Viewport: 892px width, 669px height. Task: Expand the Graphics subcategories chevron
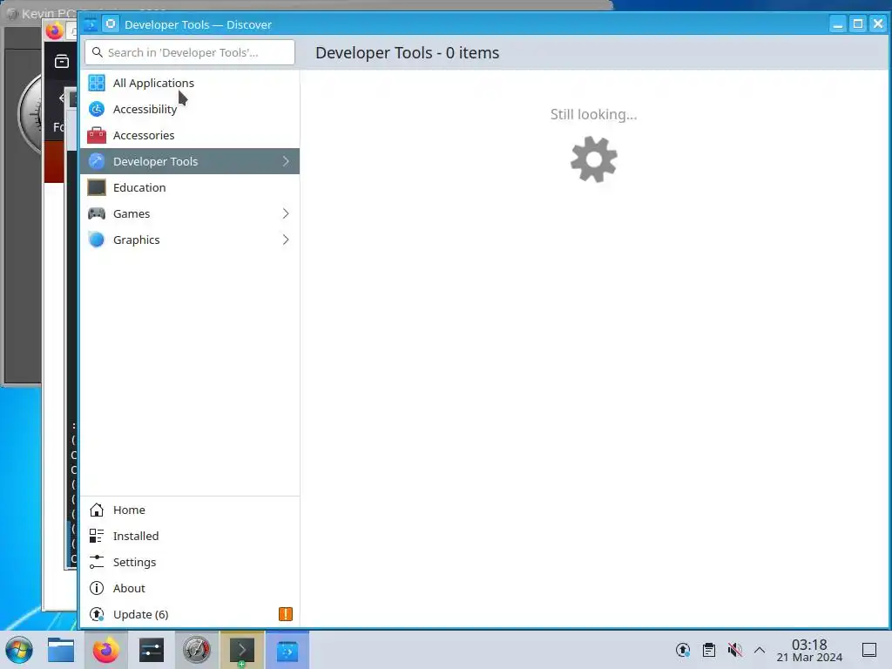[x=286, y=240]
